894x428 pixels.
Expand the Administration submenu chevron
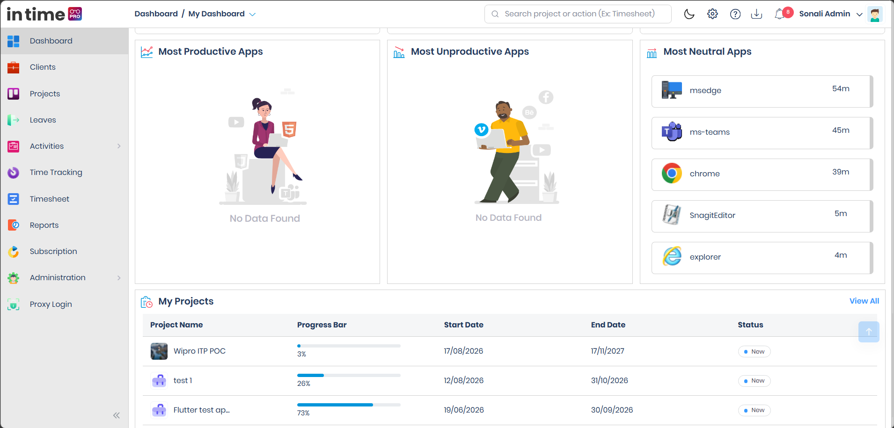click(x=119, y=278)
